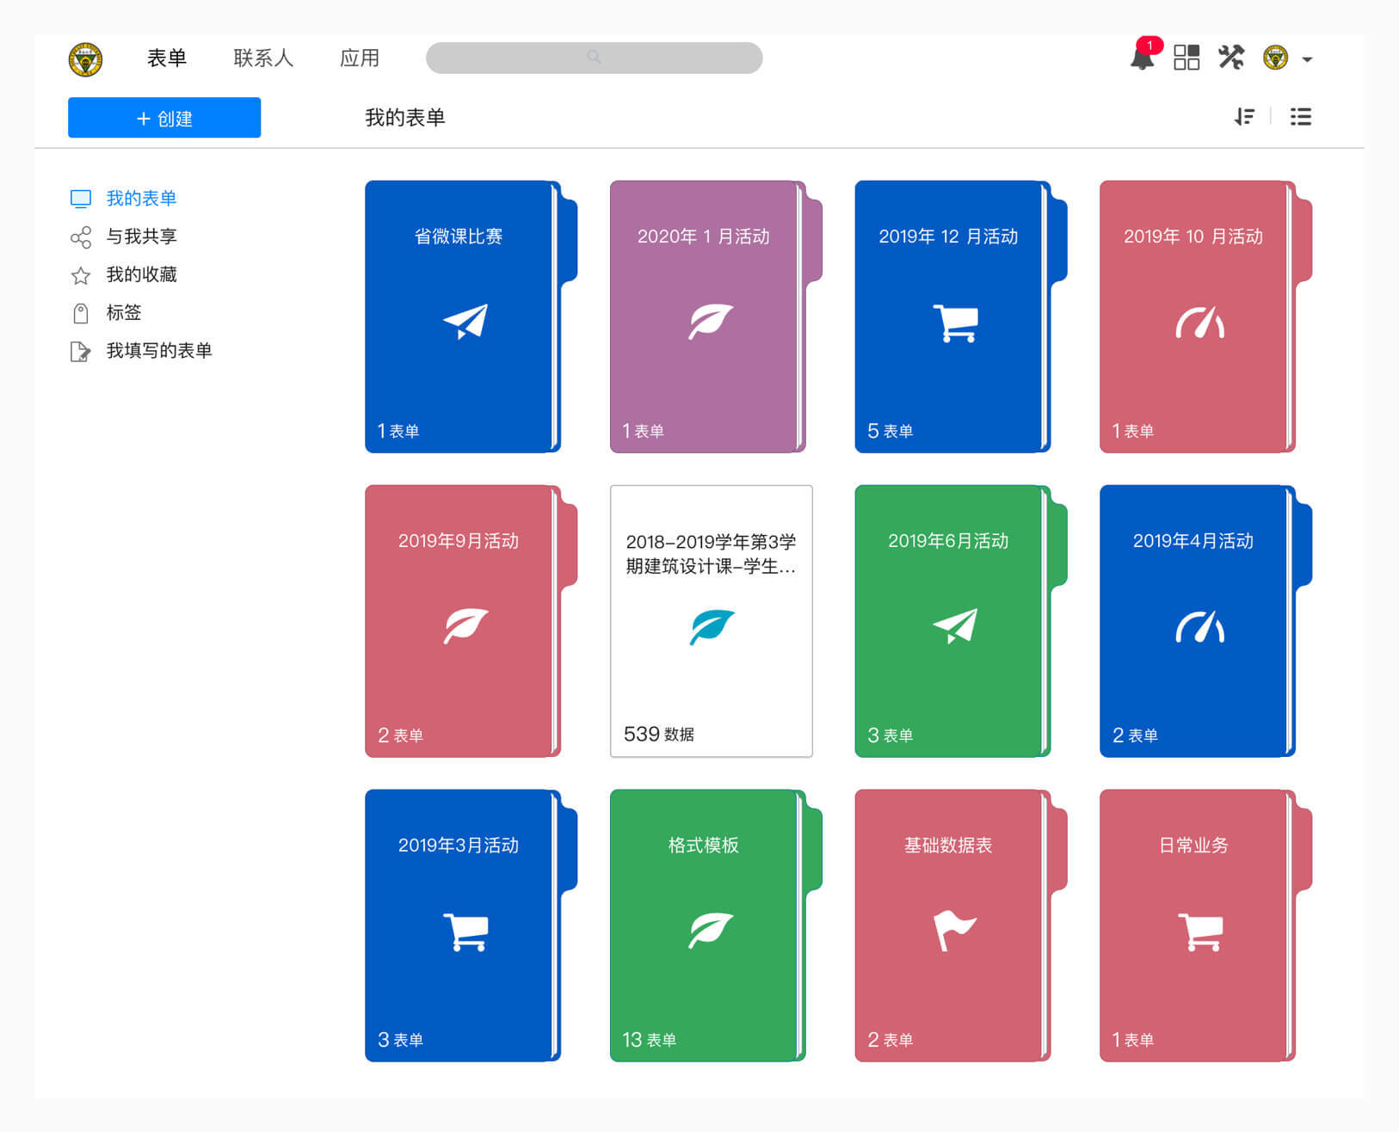This screenshot has width=1399, height=1132.
Task: Open the 2019年4月活动 folder title
Action: click(1193, 541)
